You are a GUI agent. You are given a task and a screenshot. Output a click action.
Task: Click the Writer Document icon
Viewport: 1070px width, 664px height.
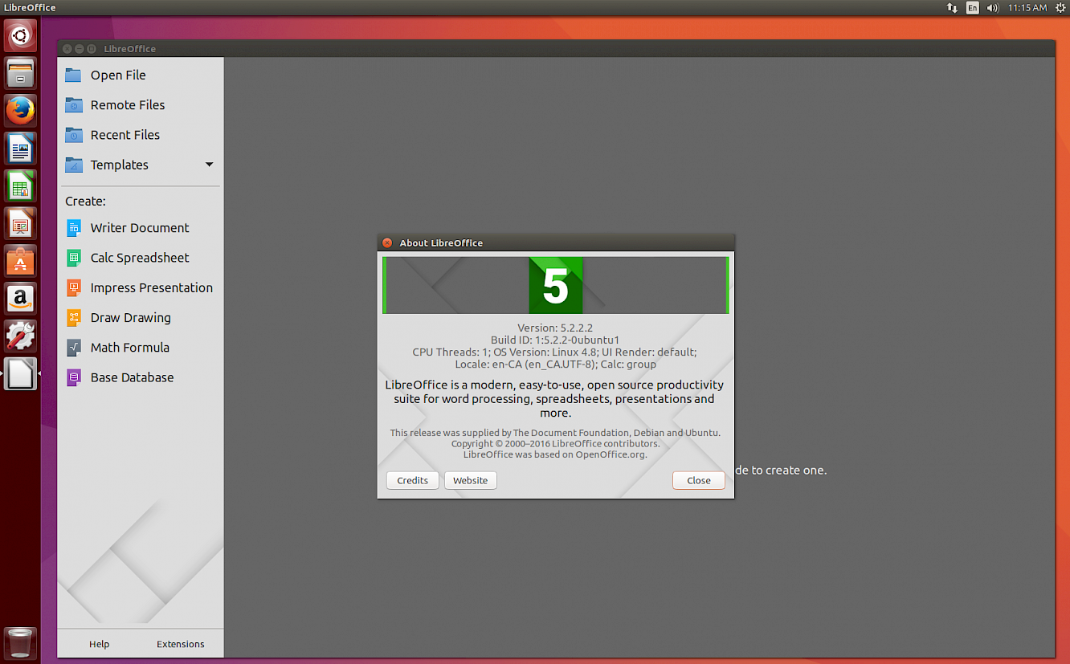(74, 228)
